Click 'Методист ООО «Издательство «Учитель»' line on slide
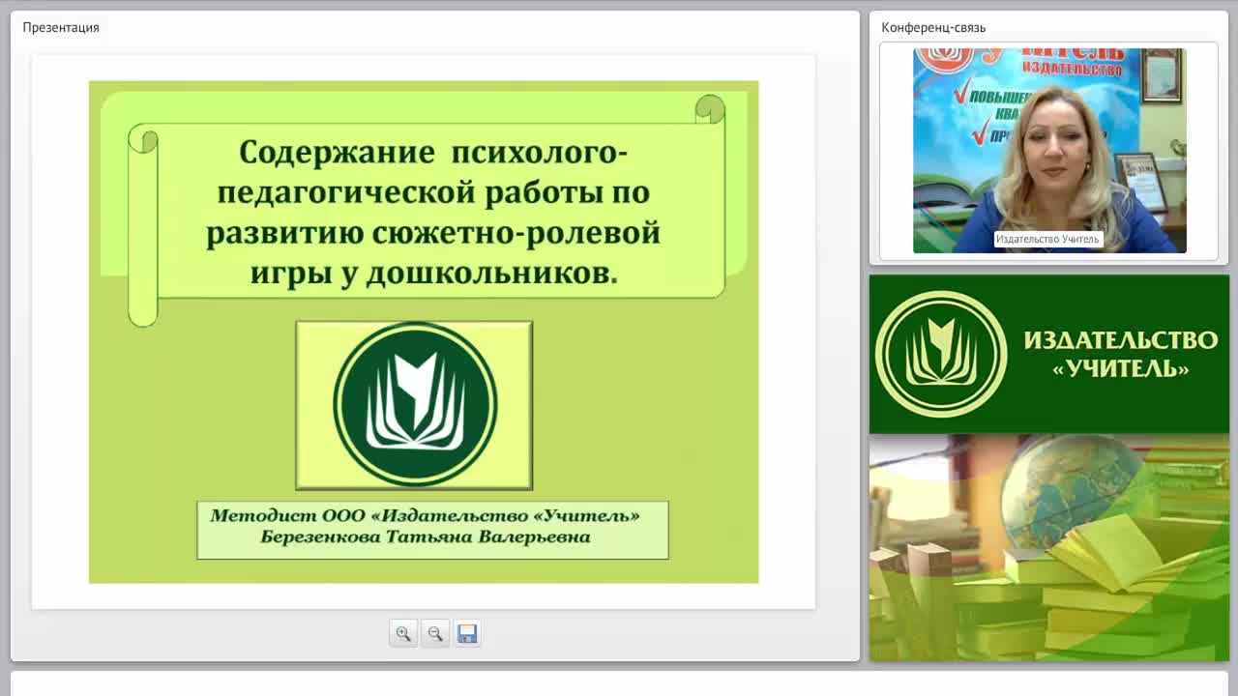The width and height of the screenshot is (1238, 696). tap(426, 515)
